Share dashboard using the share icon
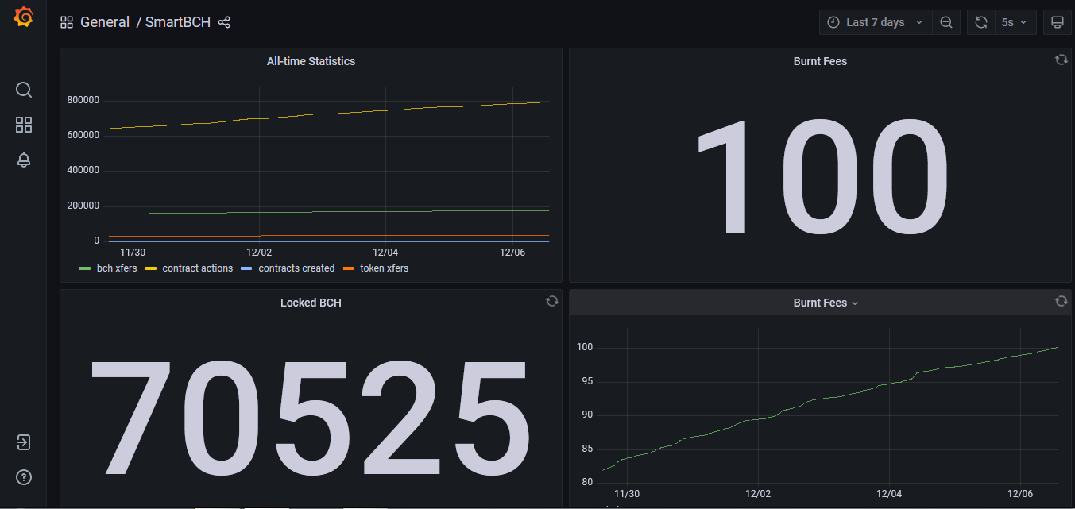 click(224, 22)
